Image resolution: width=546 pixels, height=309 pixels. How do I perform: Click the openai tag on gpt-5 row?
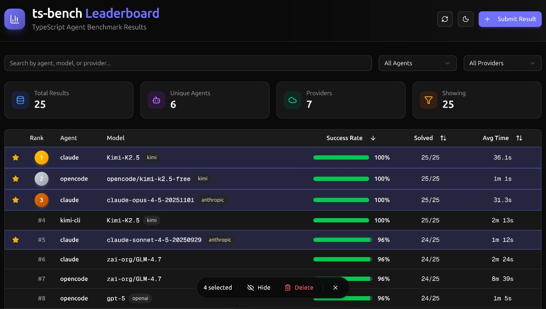point(140,298)
